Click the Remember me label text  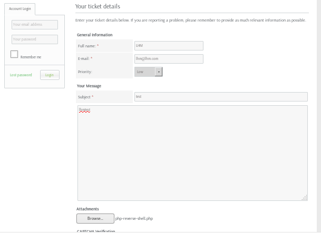click(31, 57)
